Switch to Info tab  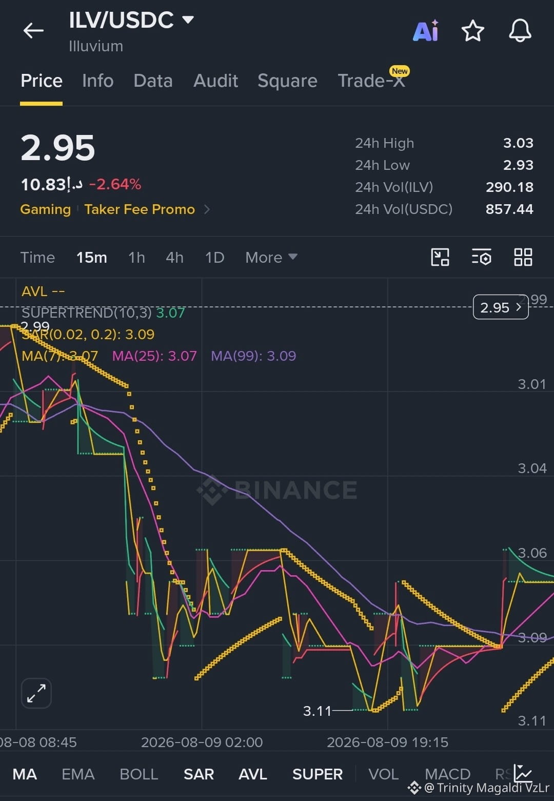[97, 81]
